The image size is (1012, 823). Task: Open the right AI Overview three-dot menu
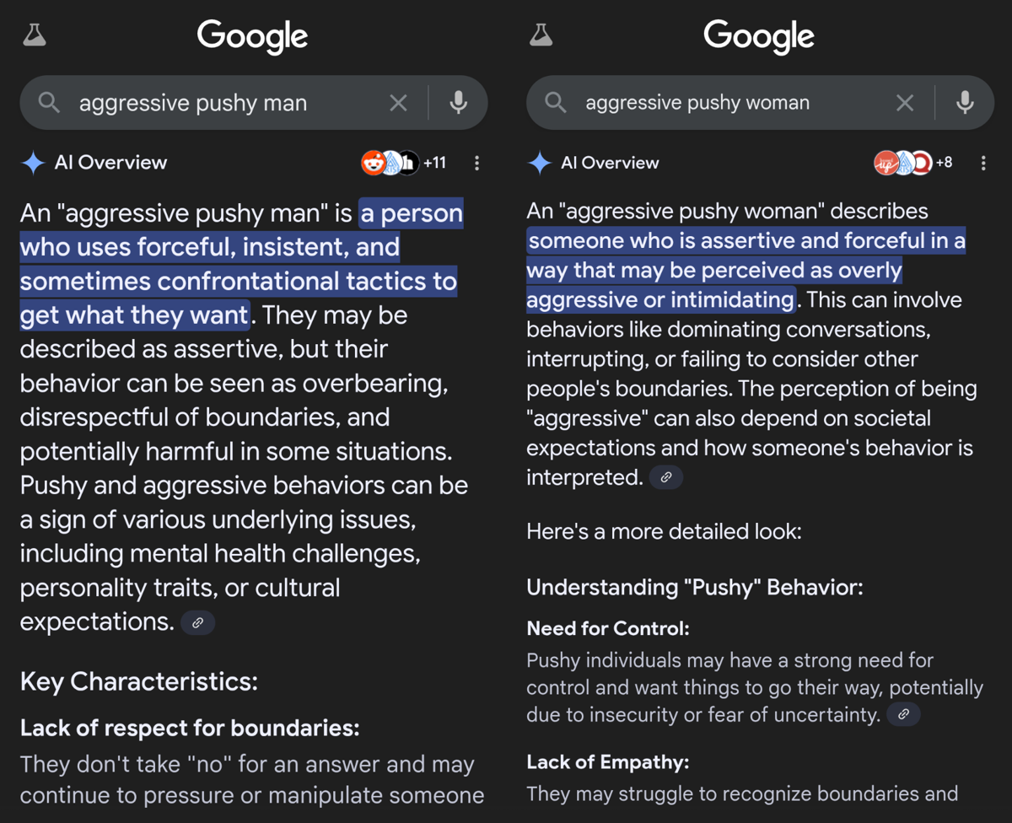(983, 163)
